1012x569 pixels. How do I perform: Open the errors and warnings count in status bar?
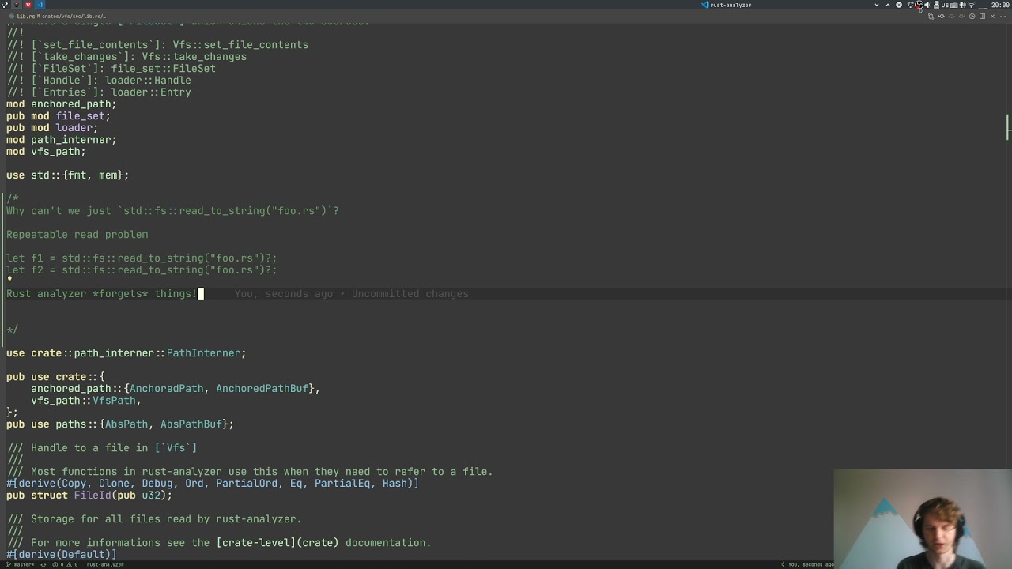[65, 564]
